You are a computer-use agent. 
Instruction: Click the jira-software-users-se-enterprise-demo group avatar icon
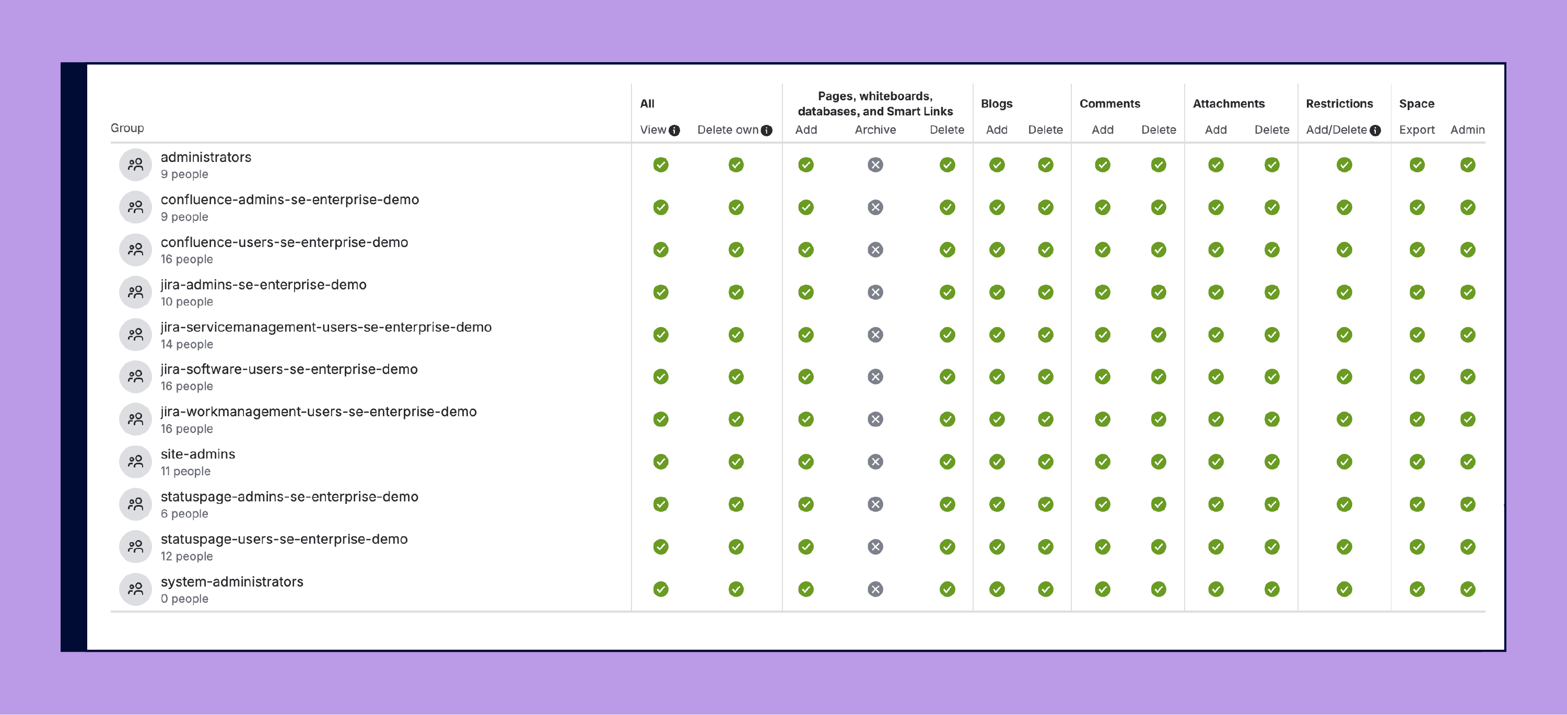click(136, 377)
